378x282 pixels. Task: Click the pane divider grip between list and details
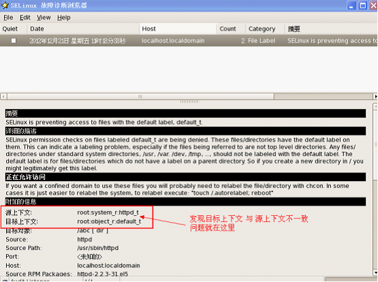coord(189,101)
